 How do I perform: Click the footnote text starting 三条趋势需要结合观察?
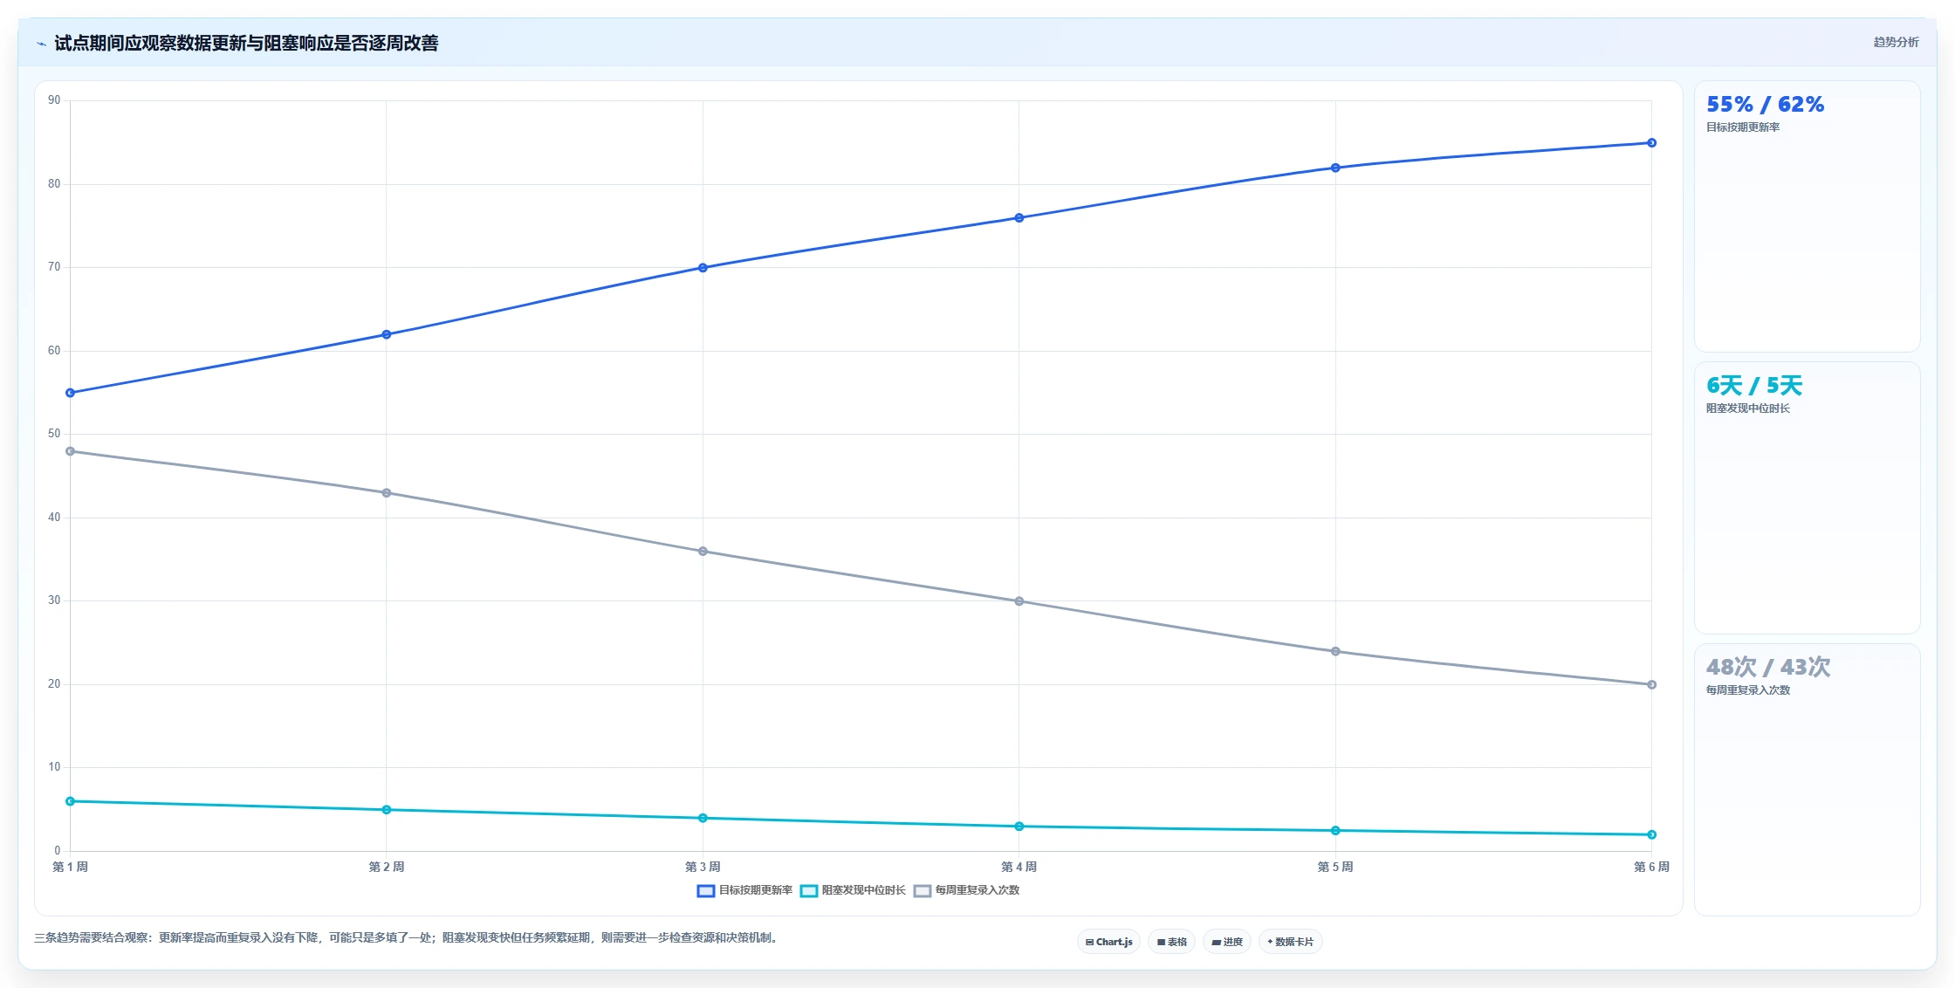point(406,938)
